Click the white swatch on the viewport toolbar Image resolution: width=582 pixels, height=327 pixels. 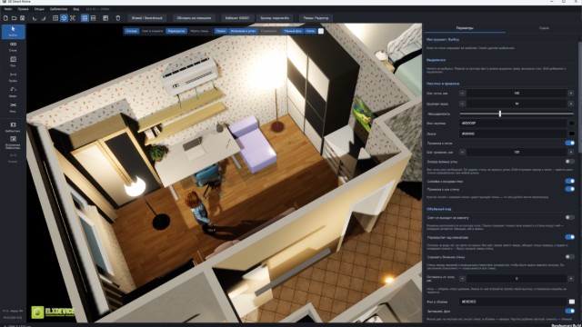[321, 31]
